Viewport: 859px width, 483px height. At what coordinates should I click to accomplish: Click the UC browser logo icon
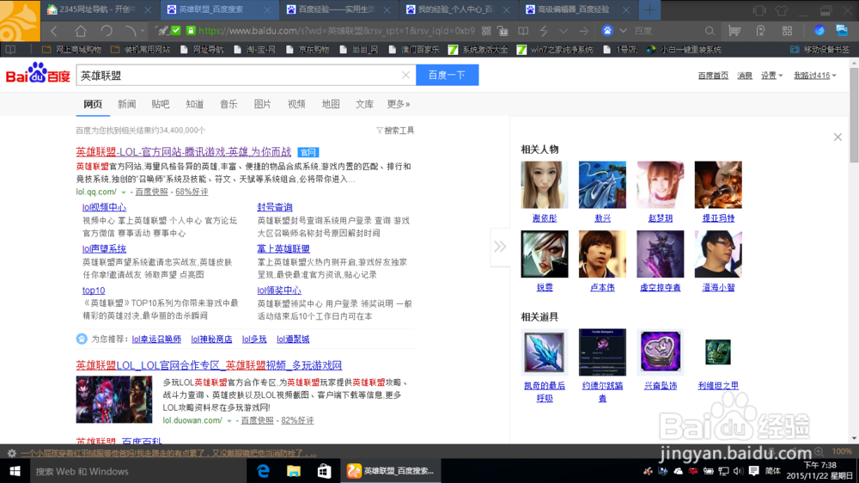pyautogui.click(x=20, y=21)
